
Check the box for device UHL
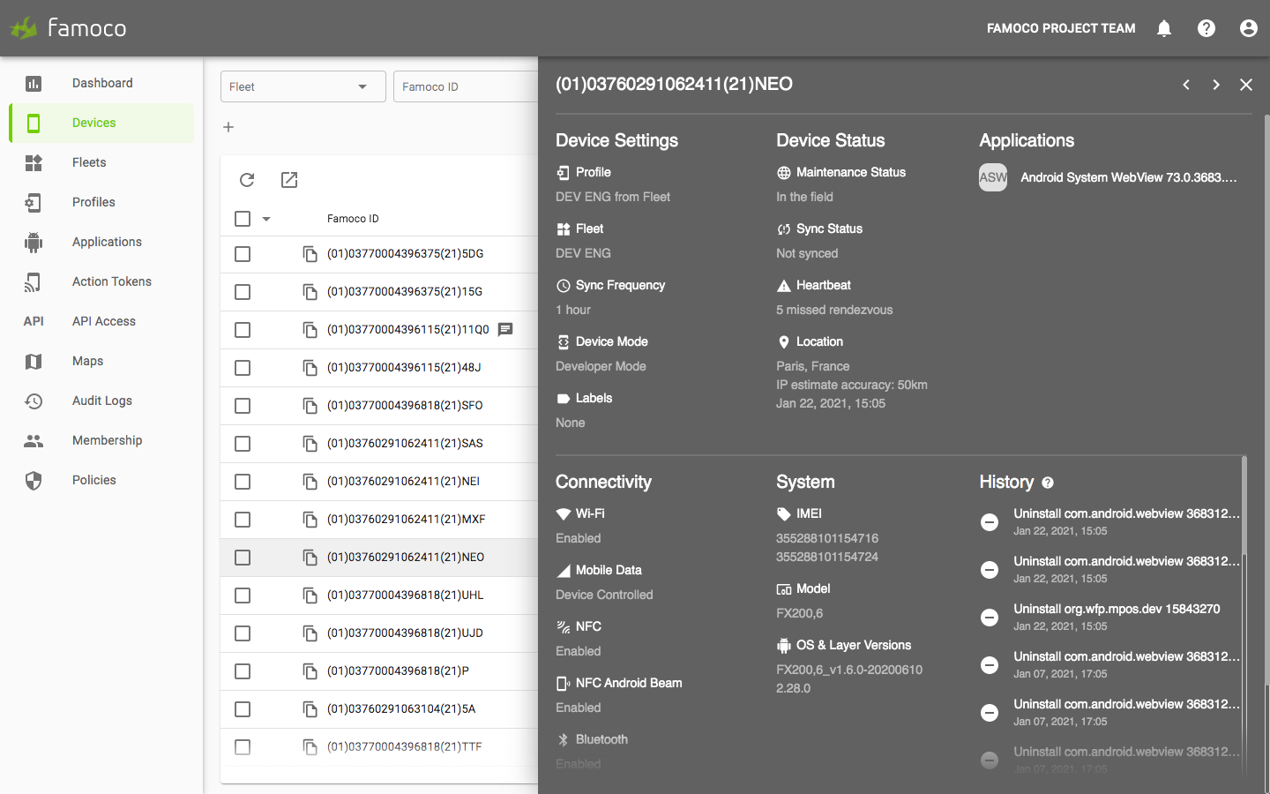tap(243, 595)
